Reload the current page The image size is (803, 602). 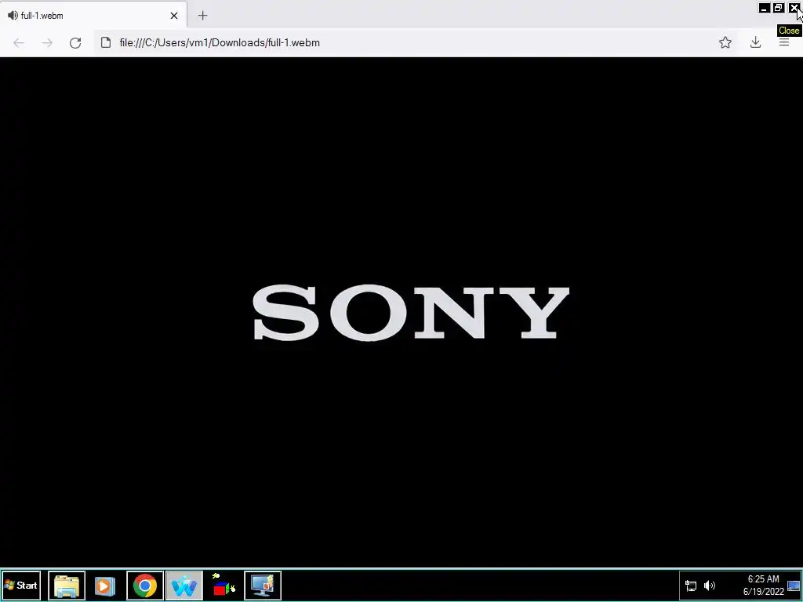[x=75, y=42]
